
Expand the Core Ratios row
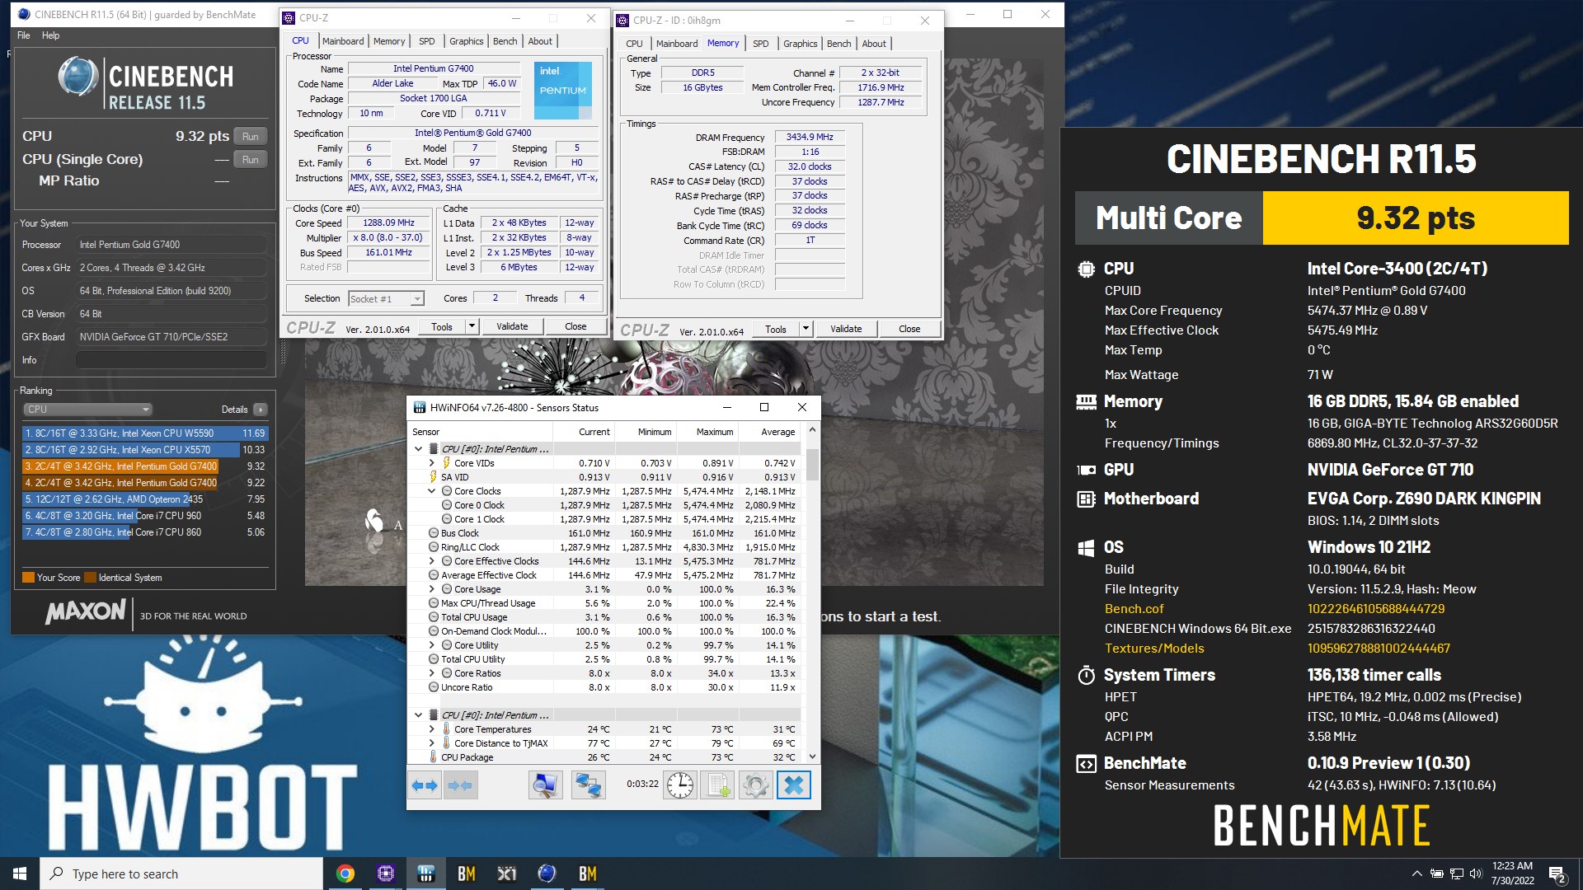pyautogui.click(x=431, y=673)
